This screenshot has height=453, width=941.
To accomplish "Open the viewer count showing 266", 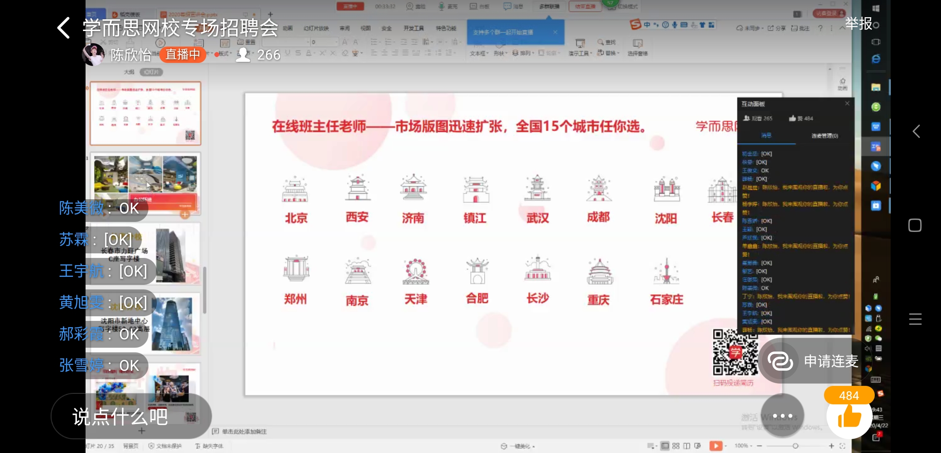I will tap(259, 55).
